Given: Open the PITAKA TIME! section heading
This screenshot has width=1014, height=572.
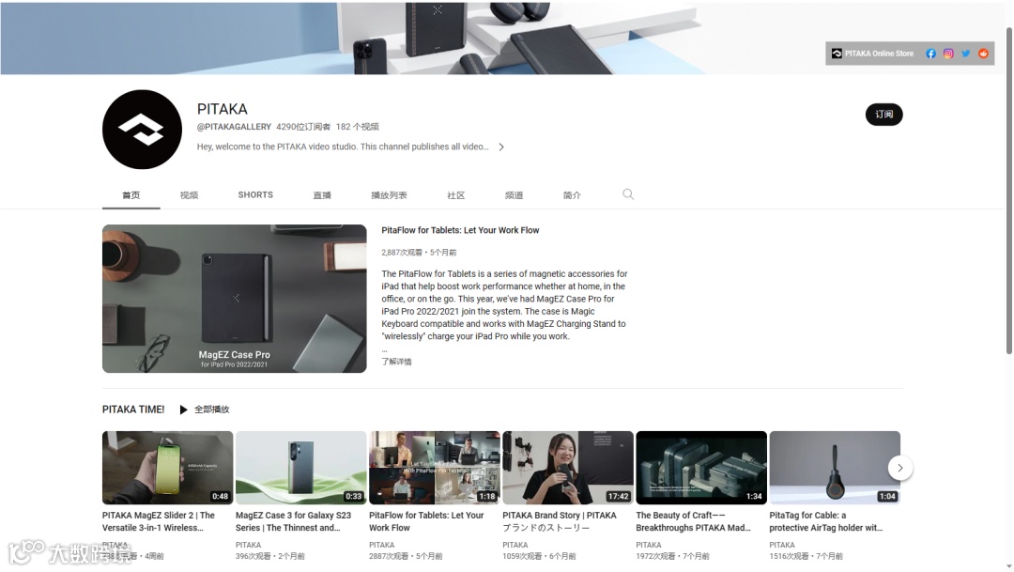Looking at the screenshot, I should point(133,410).
